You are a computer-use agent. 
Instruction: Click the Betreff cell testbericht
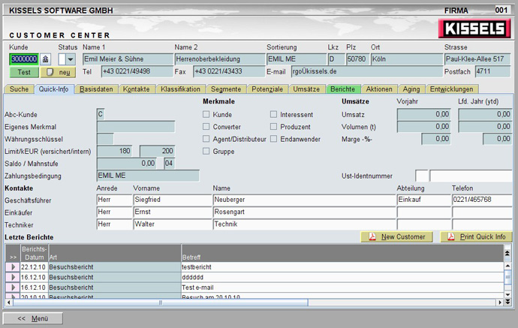342,267
